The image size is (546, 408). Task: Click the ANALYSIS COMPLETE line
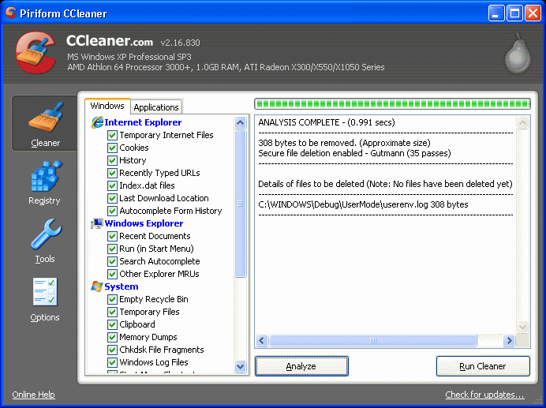pos(327,122)
